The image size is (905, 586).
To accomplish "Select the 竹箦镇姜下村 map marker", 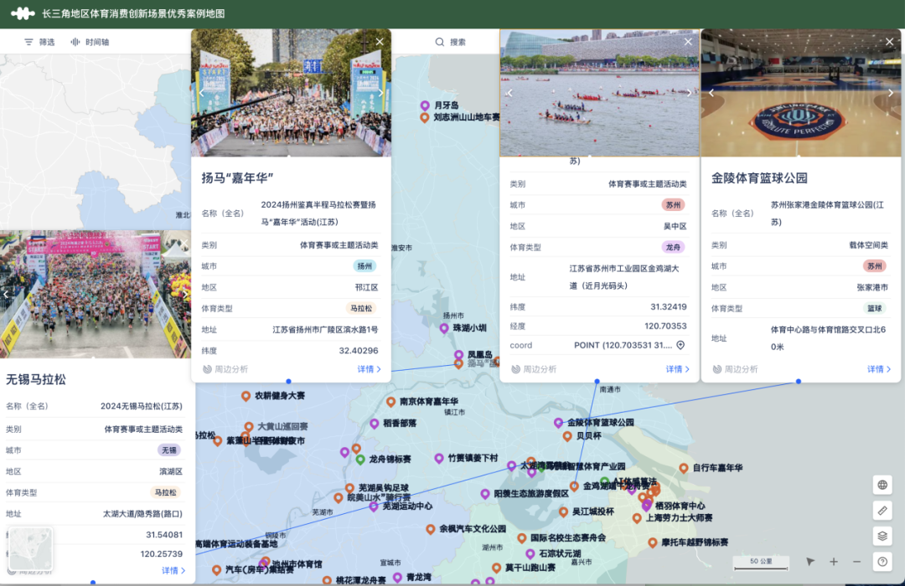I will pyautogui.click(x=439, y=458).
